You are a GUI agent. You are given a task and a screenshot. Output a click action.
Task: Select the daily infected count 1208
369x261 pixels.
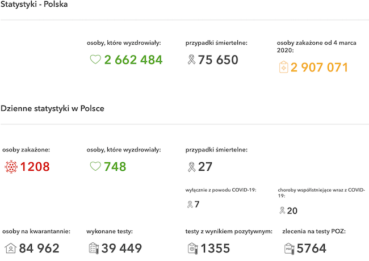35,167
